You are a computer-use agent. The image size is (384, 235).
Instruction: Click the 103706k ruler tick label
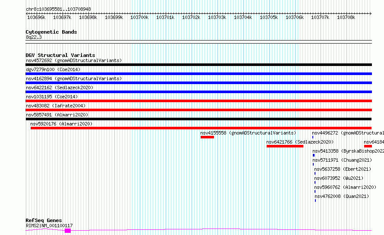[295, 17]
